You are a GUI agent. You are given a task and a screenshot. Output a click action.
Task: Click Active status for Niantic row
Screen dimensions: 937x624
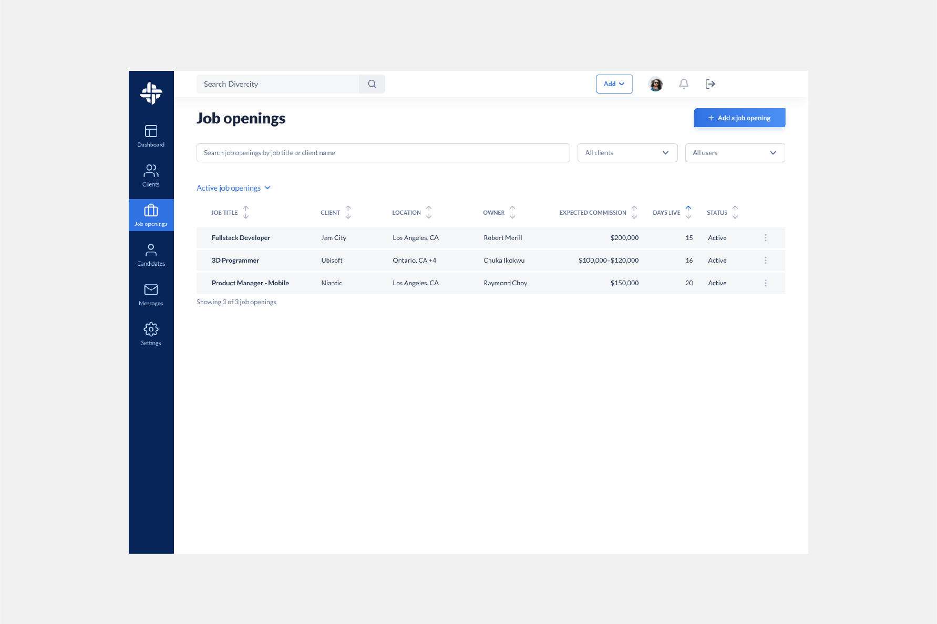coord(717,283)
